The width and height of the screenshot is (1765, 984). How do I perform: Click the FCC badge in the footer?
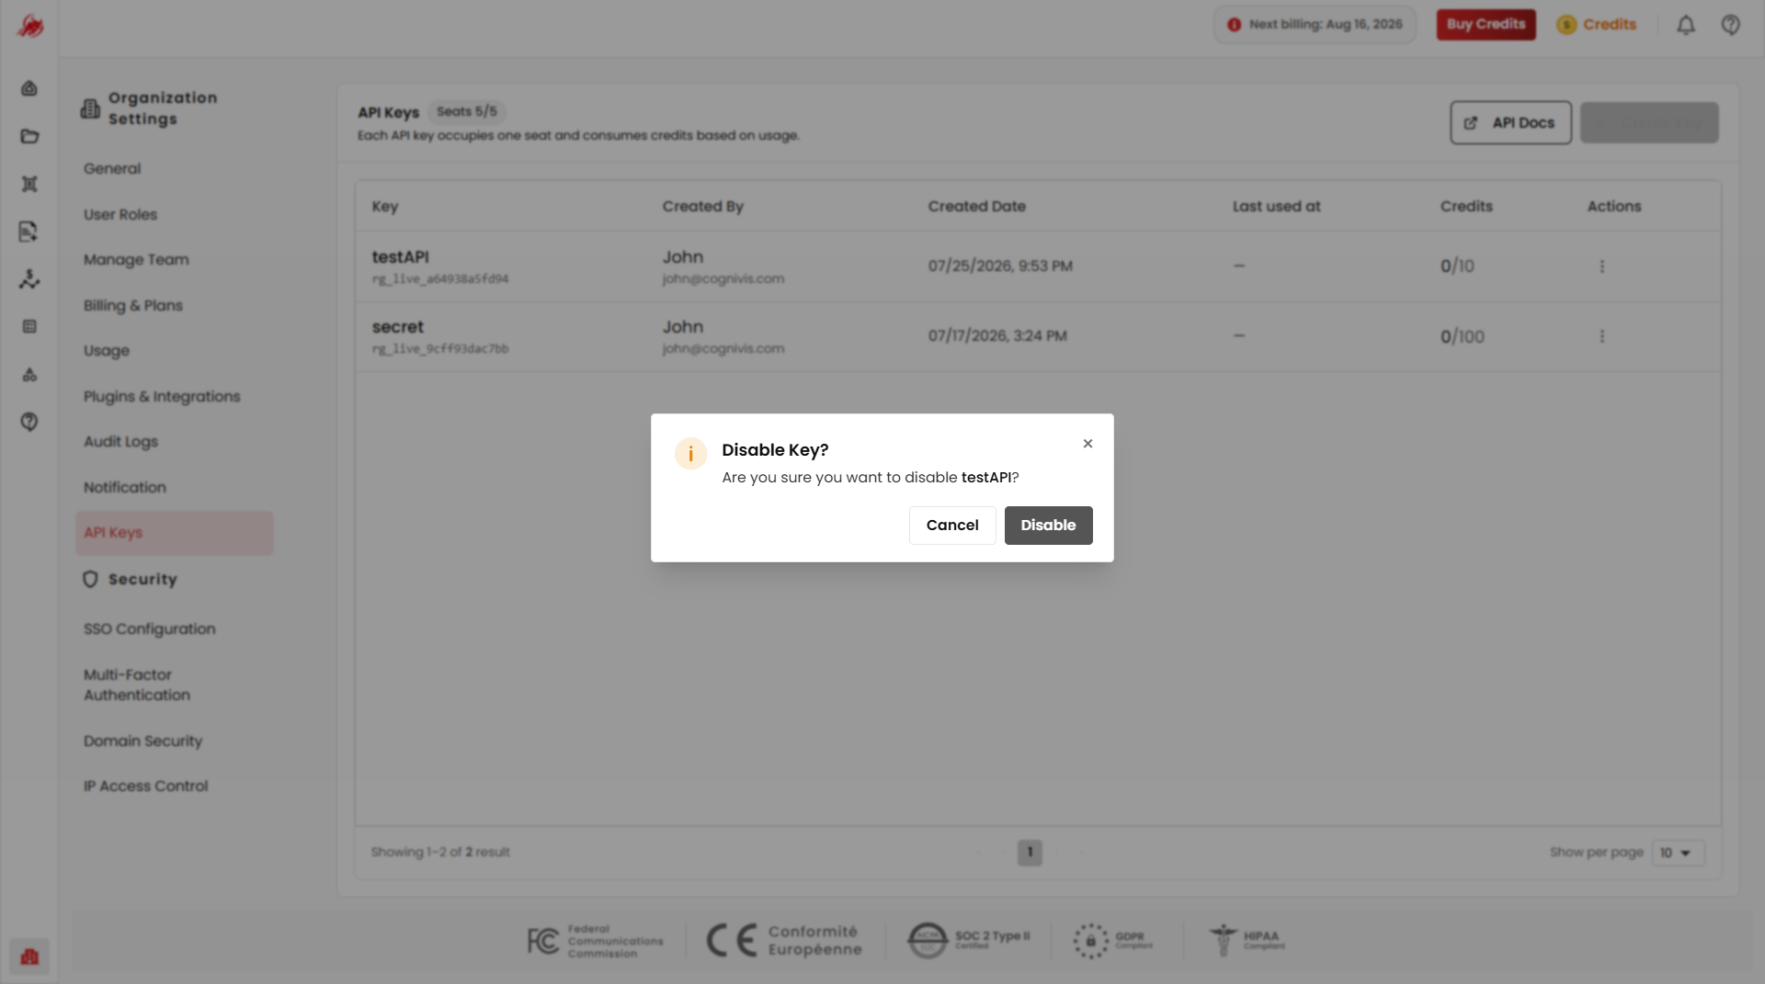click(x=595, y=942)
